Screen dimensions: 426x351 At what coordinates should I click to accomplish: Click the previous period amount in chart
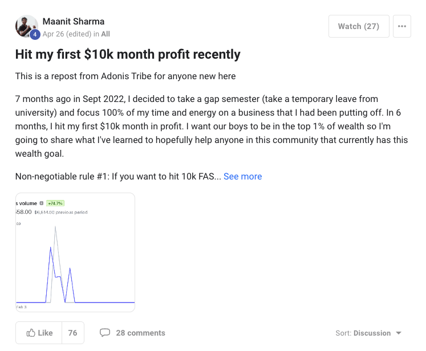[60, 212]
